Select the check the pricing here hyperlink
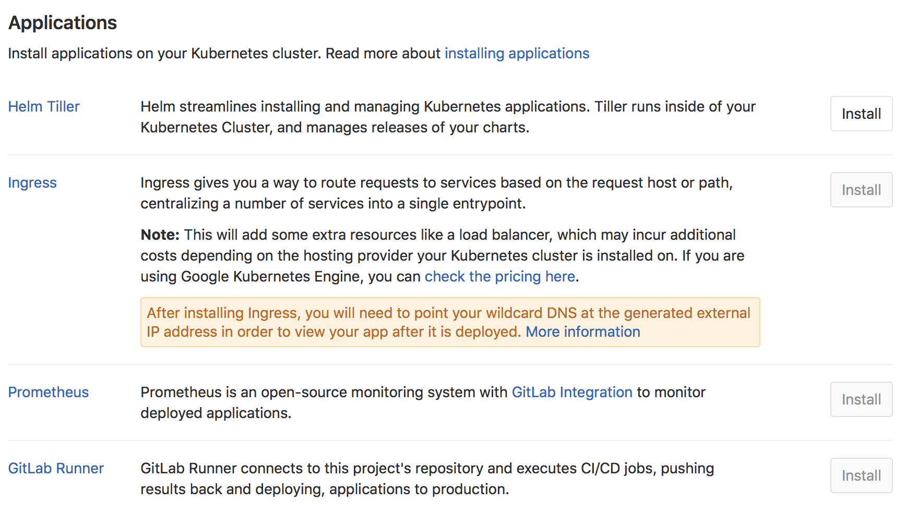This screenshot has width=906, height=514. [499, 276]
